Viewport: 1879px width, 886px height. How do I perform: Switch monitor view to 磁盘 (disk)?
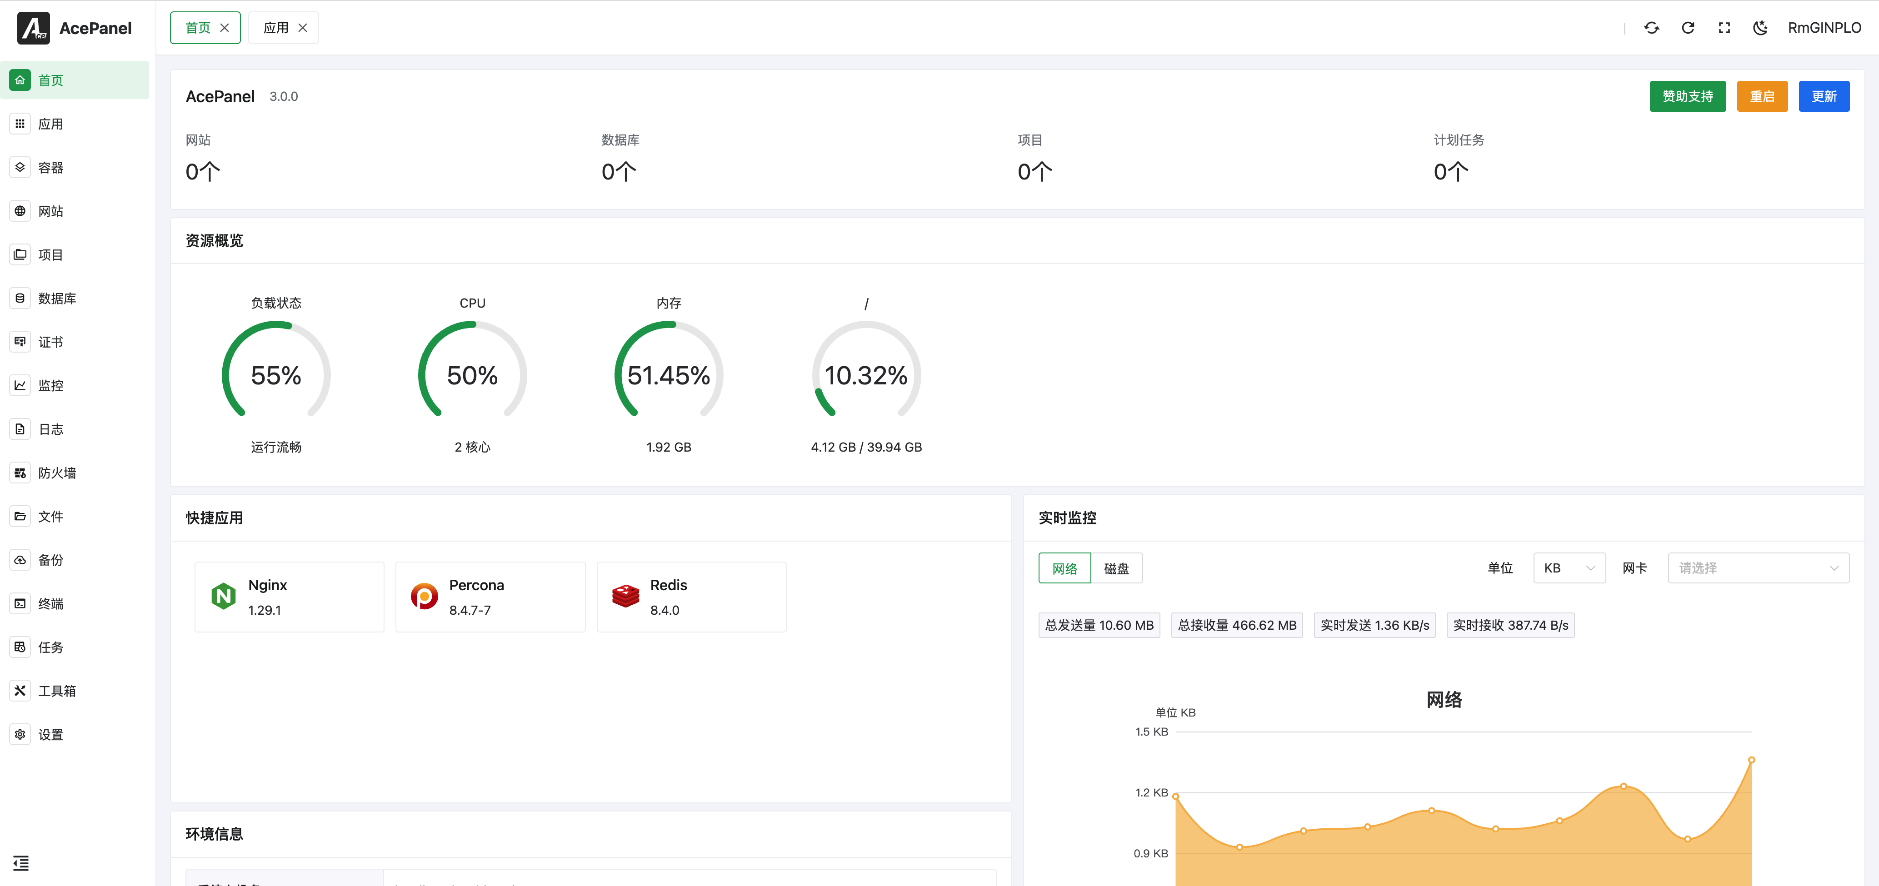click(1116, 568)
